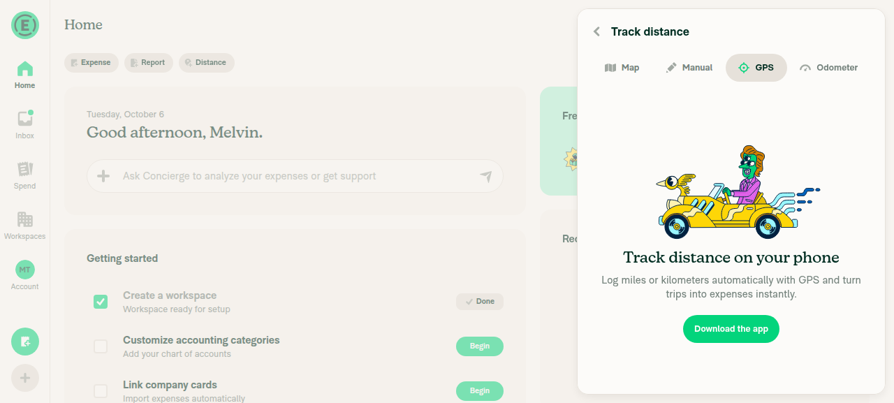
Task: Click the Download the app button
Action: (731, 329)
